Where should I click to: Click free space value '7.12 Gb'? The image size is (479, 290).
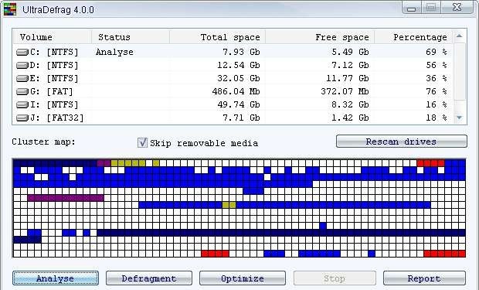click(350, 65)
